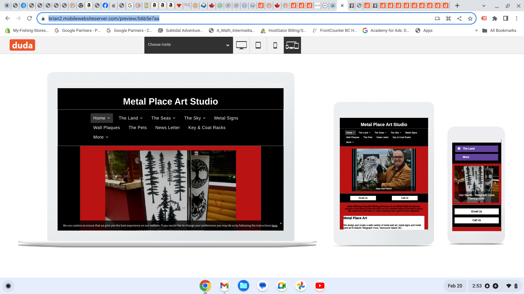Switch to desktop preview icon
Image resolution: width=524 pixels, height=294 pixels.
[241, 45]
